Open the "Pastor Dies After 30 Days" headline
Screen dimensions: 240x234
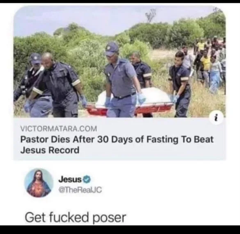(x=117, y=140)
